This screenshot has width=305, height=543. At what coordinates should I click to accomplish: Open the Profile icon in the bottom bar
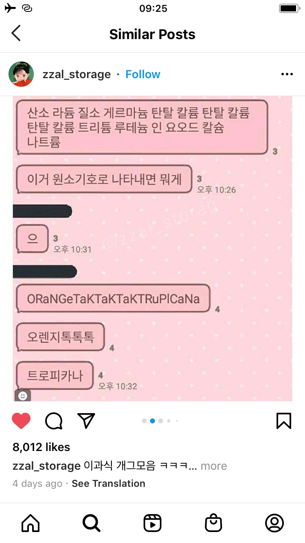click(x=274, y=523)
